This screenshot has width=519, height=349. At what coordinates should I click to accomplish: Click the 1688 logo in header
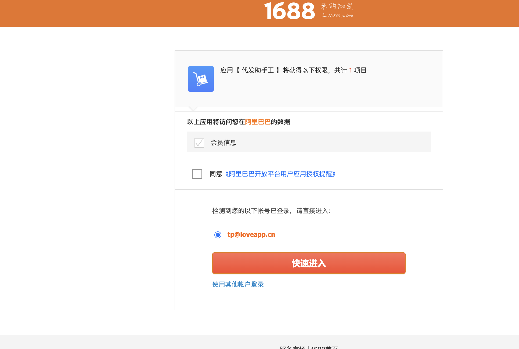(x=289, y=11)
